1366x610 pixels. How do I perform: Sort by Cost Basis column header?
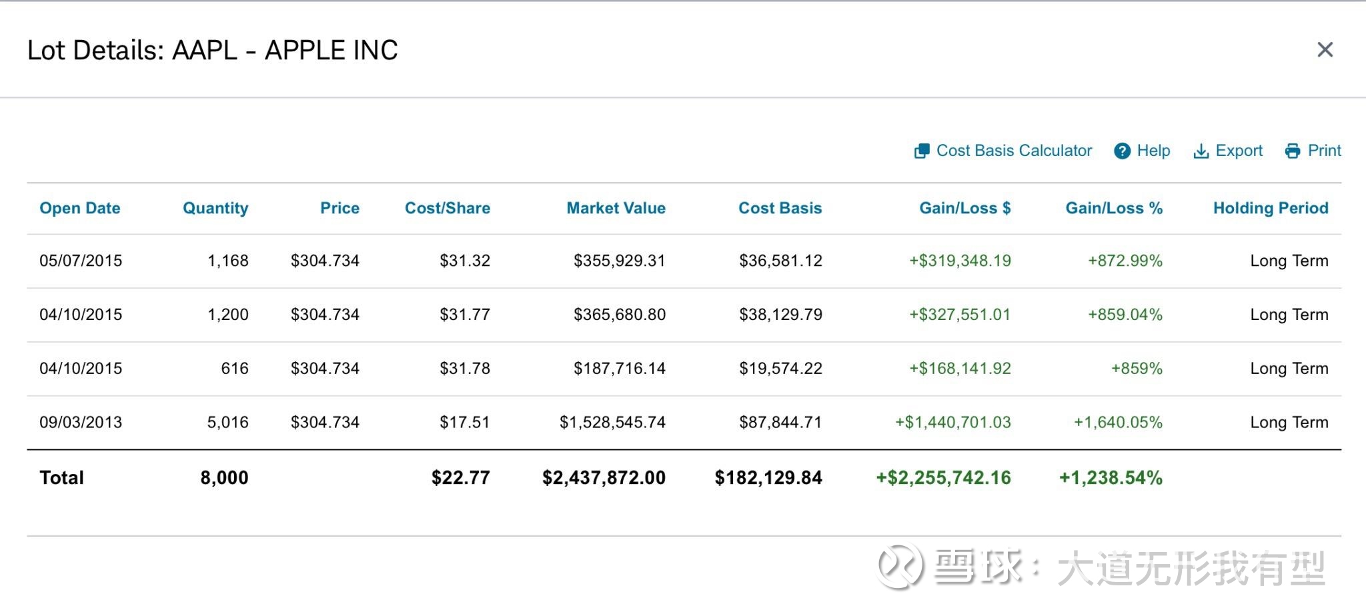click(780, 208)
